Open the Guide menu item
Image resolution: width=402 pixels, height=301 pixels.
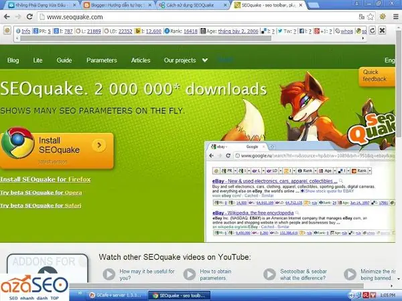pos(64,60)
